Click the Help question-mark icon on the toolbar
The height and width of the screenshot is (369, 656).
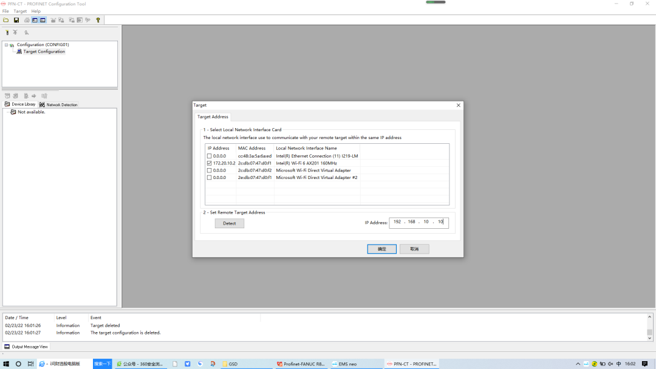coord(98,19)
